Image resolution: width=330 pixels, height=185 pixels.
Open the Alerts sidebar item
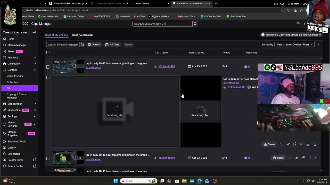click(x=11, y=51)
